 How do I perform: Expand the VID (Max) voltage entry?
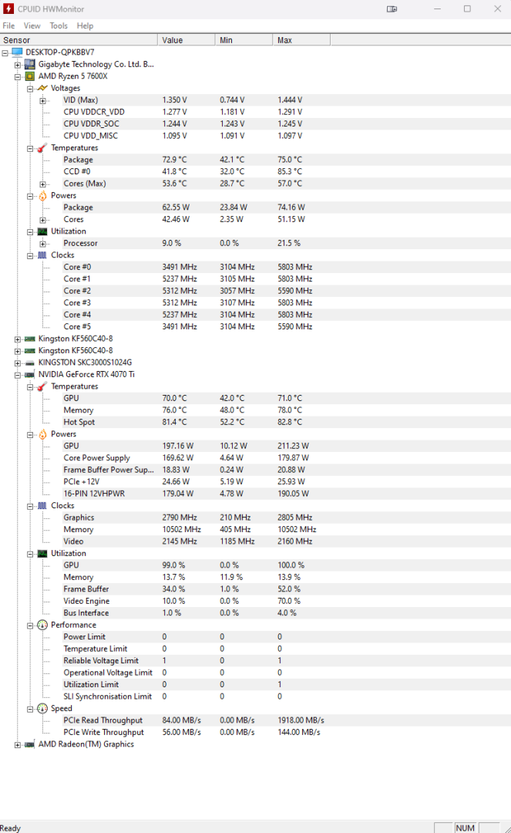43,100
